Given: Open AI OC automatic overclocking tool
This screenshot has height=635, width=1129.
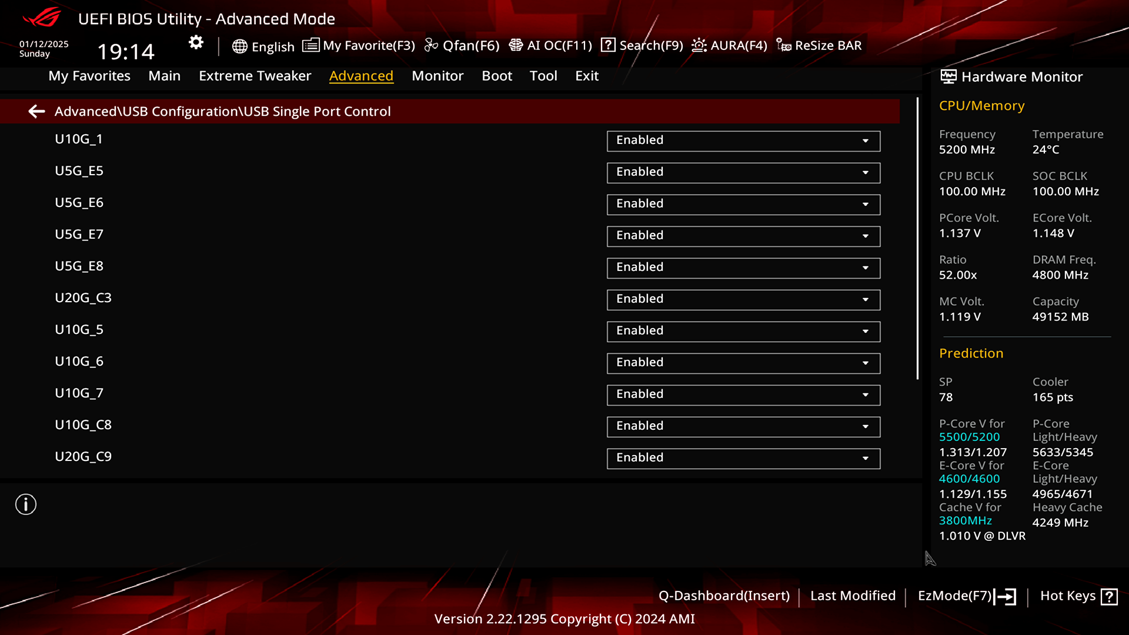Looking at the screenshot, I should (550, 45).
